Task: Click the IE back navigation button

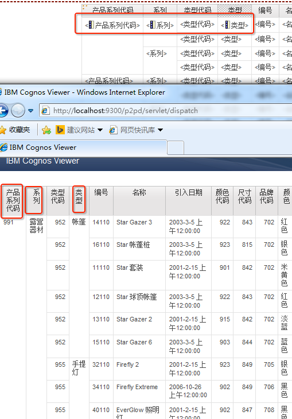Action: (3, 110)
